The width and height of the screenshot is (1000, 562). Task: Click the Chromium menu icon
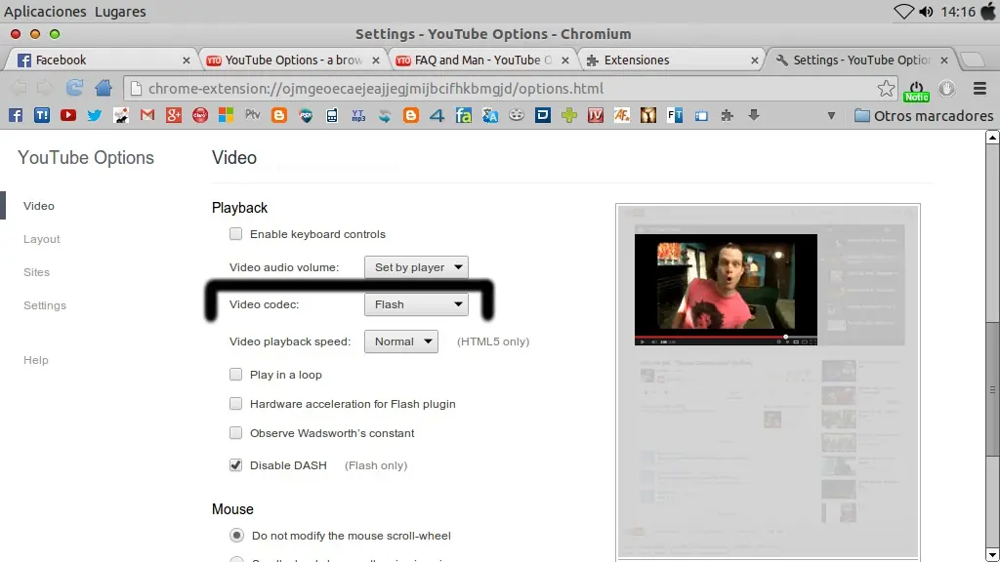979,88
